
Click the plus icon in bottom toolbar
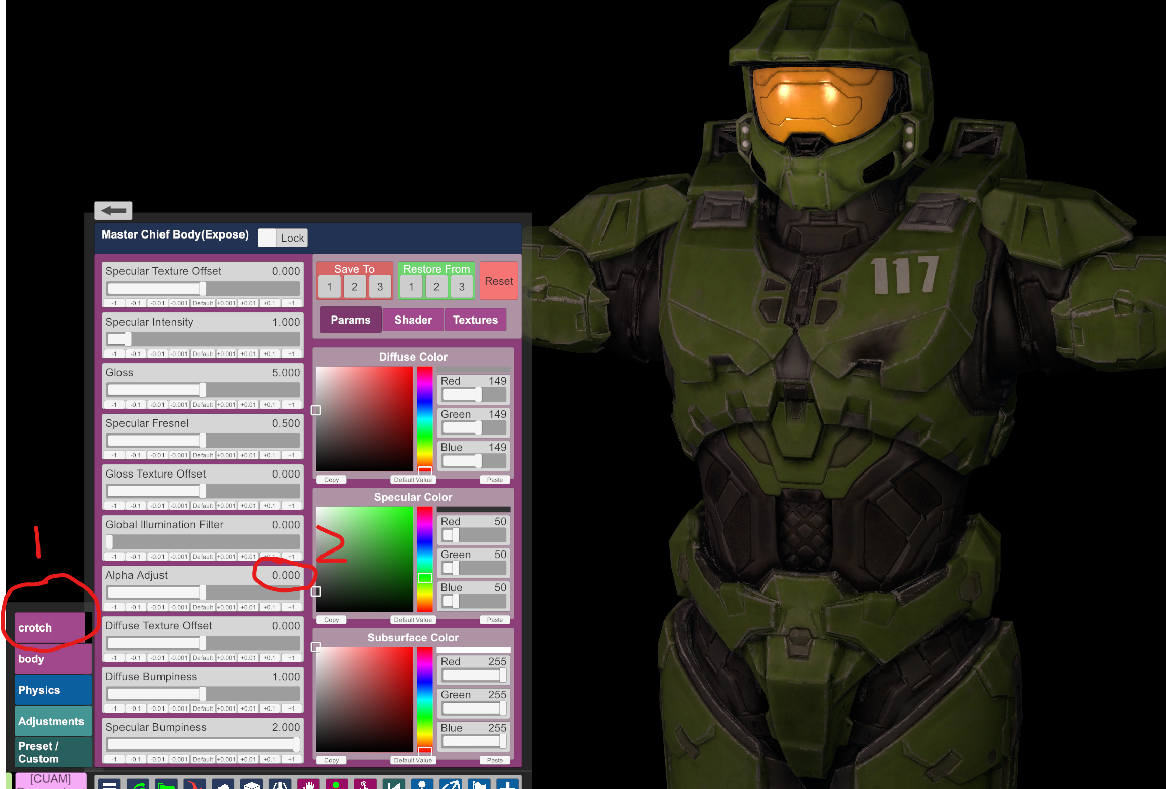tap(507, 783)
